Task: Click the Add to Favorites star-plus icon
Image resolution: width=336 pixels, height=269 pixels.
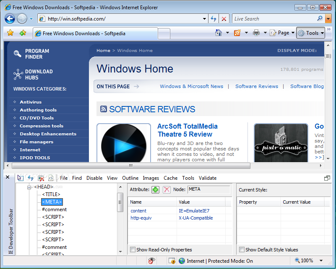Action: [23, 33]
